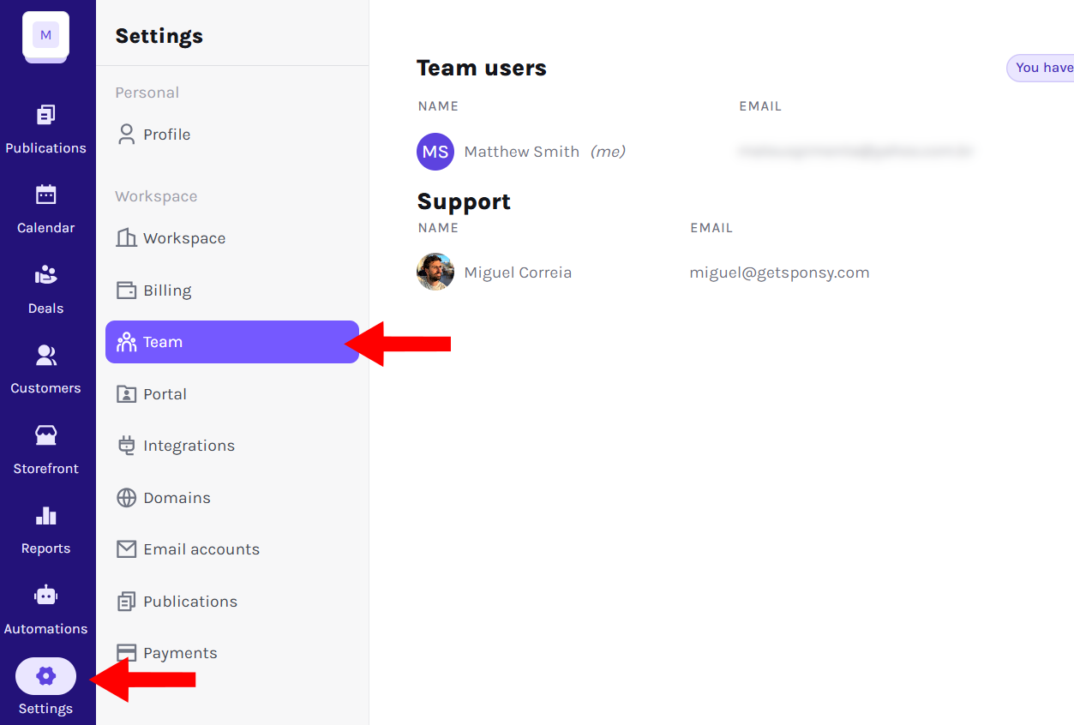The width and height of the screenshot is (1074, 725).
Task: Click Publications documents icon in Settings list
Action: click(127, 602)
